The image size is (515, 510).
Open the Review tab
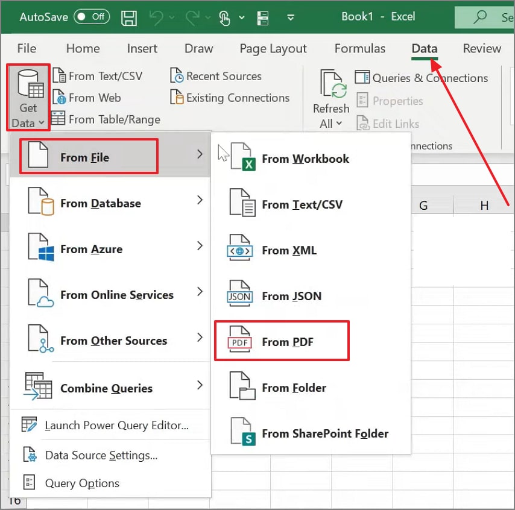tap(481, 48)
